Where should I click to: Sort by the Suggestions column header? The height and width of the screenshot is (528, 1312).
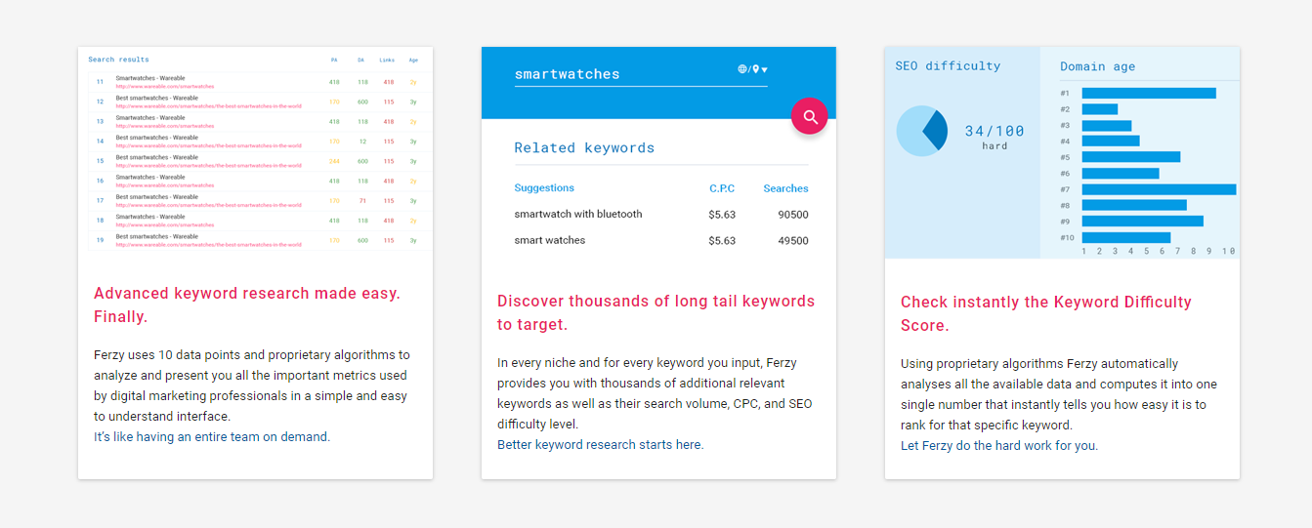coord(544,188)
